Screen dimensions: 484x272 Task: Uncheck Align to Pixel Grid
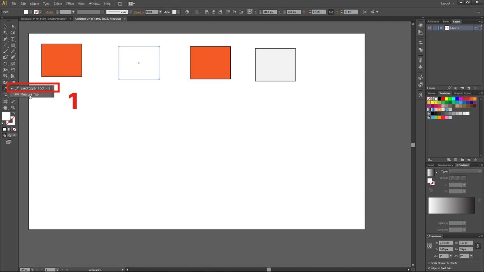point(429,268)
